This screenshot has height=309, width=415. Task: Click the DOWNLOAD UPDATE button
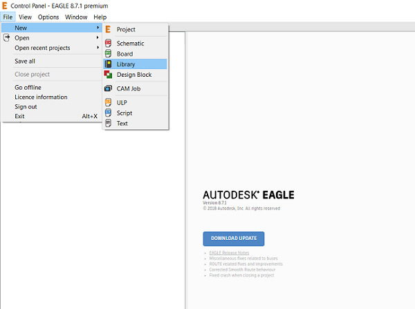pyautogui.click(x=234, y=238)
